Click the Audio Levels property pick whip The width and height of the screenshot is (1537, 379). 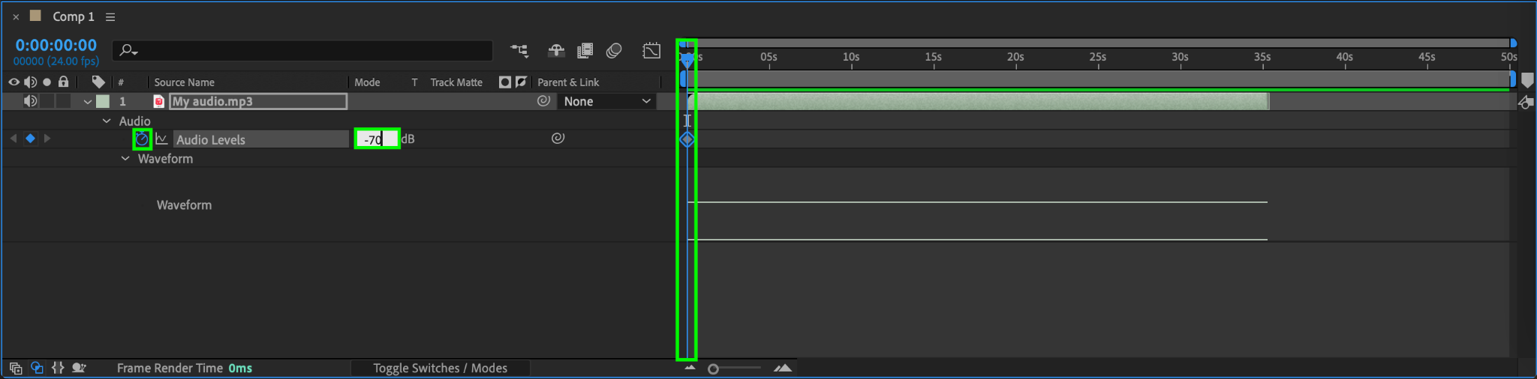point(558,138)
